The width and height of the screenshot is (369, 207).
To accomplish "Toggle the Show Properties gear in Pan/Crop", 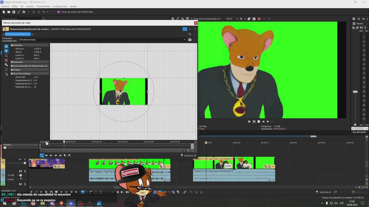I will [x=6, y=46].
